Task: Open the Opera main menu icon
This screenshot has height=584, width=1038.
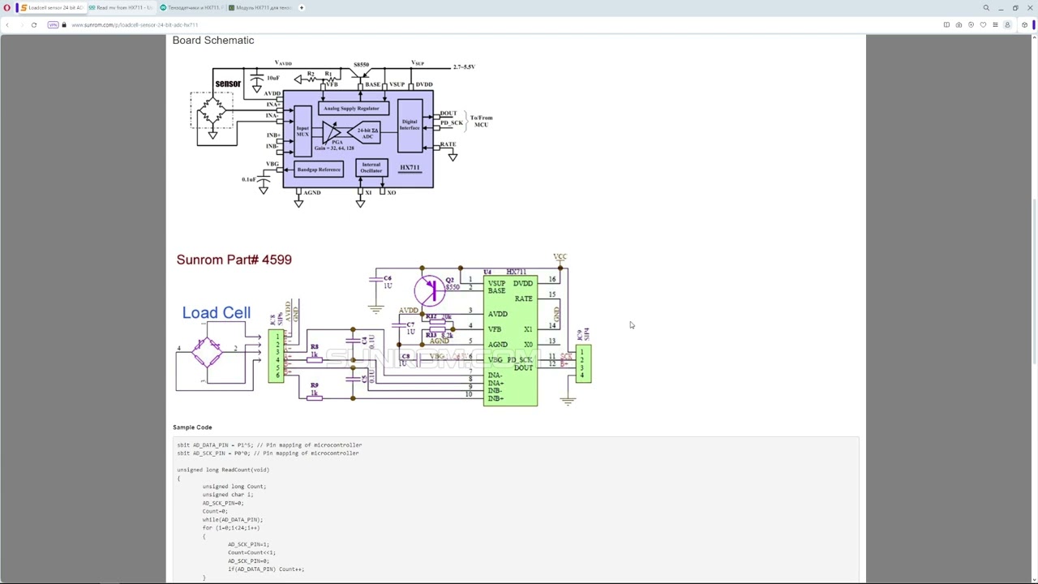Action: (6, 8)
